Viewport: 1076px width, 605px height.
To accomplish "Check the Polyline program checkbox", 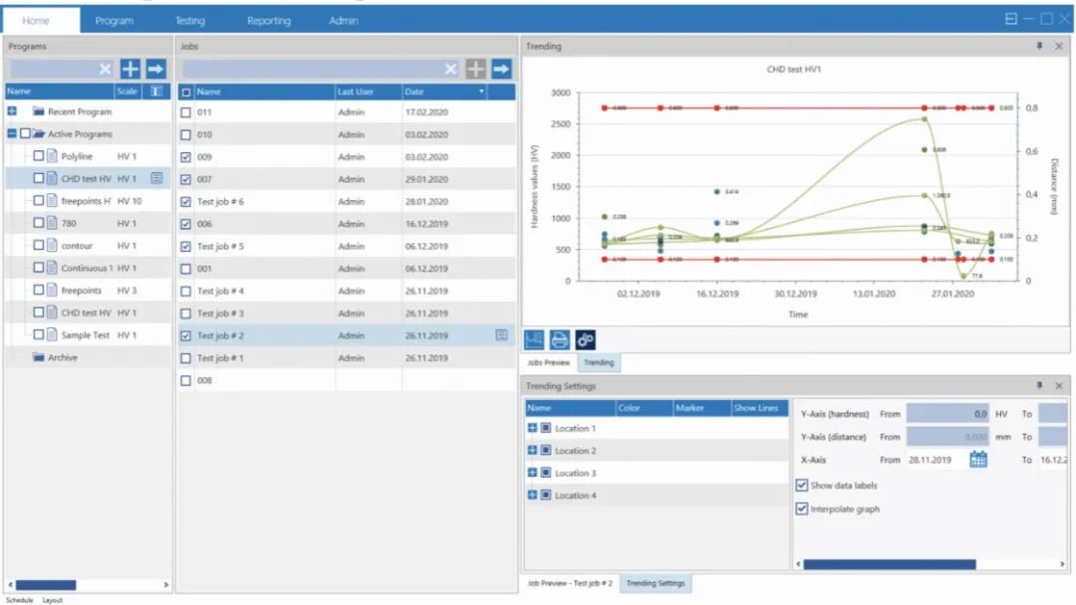I will click(39, 156).
